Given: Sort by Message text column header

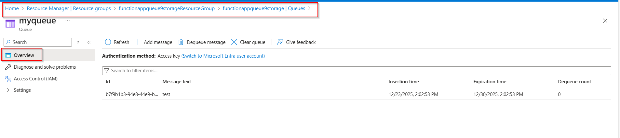Looking at the screenshot, I should (x=177, y=82).
